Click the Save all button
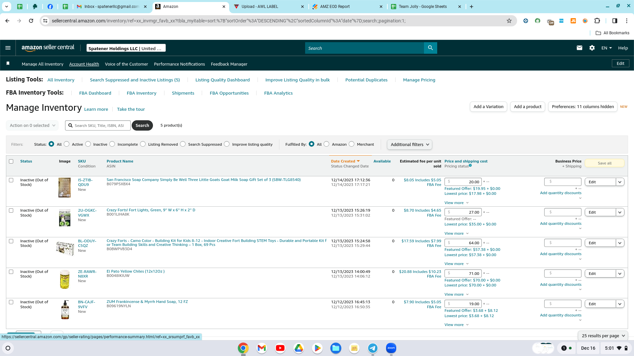The height and width of the screenshot is (356, 634). click(x=605, y=163)
